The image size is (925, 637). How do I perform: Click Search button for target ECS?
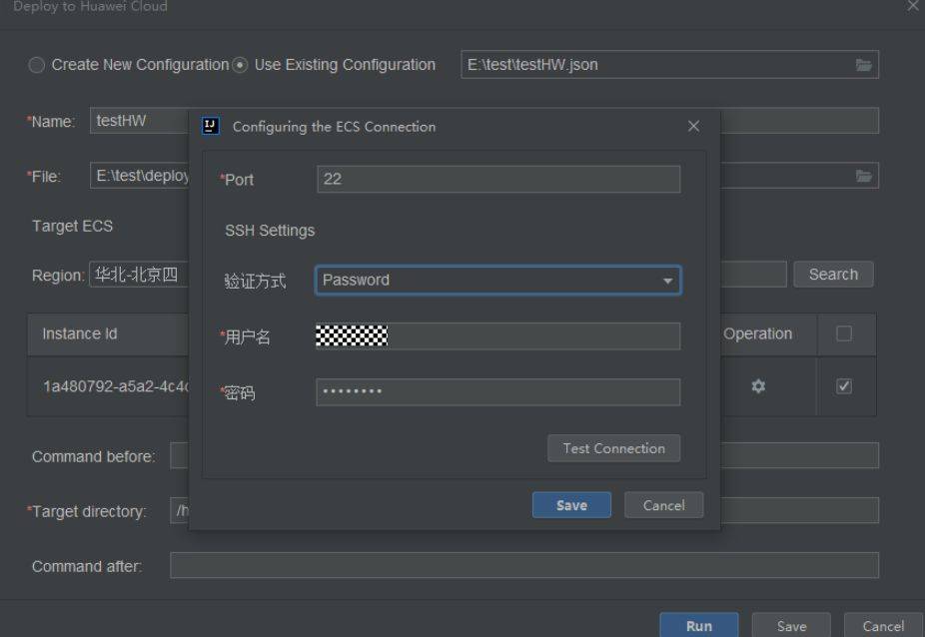point(833,275)
